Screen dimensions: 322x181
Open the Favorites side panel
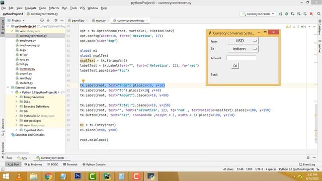pyautogui.click(x=3, y=150)
